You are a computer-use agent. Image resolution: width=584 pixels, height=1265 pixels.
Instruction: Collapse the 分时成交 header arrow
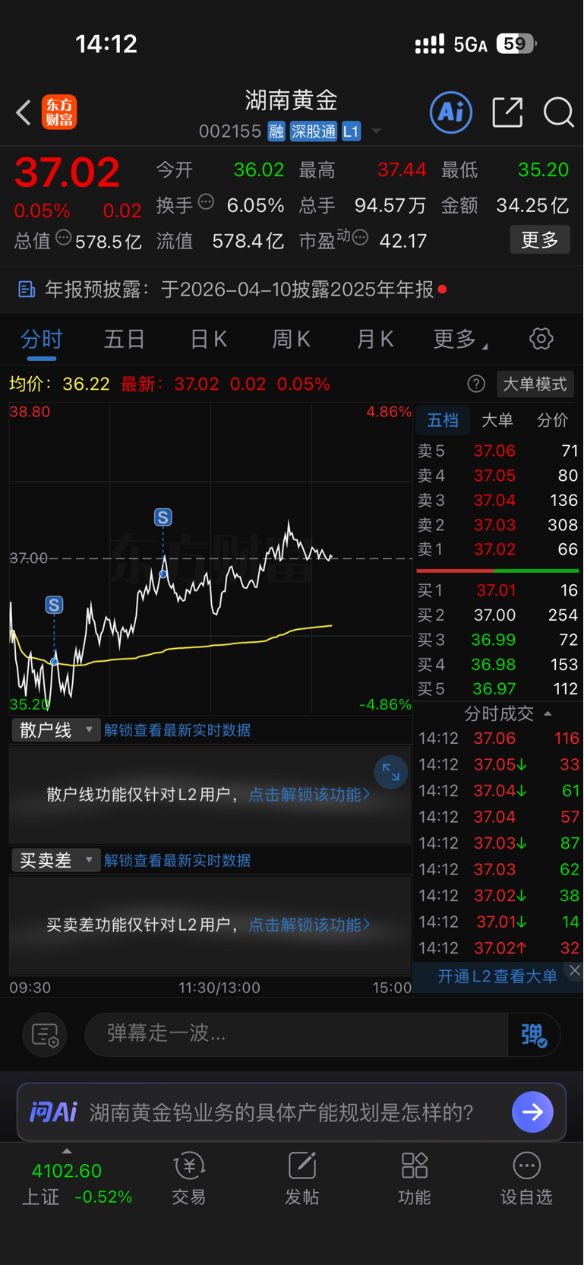(548, 713)
